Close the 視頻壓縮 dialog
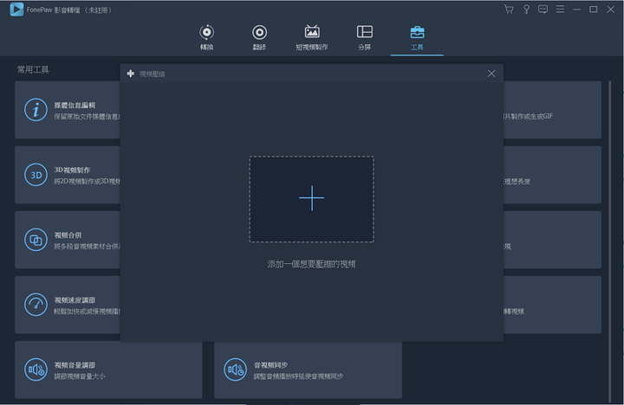Screen dimensions: 624x405 (491, 74)
